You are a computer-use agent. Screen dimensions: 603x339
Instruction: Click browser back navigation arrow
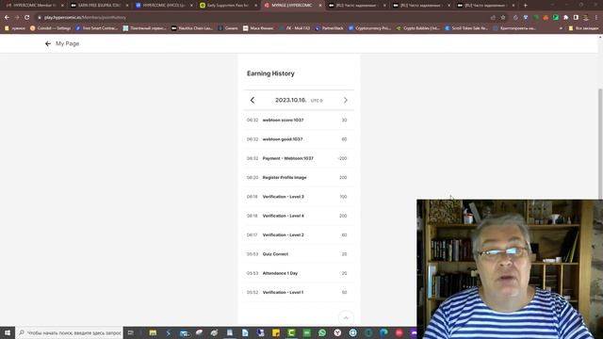[x=7, y=17]
